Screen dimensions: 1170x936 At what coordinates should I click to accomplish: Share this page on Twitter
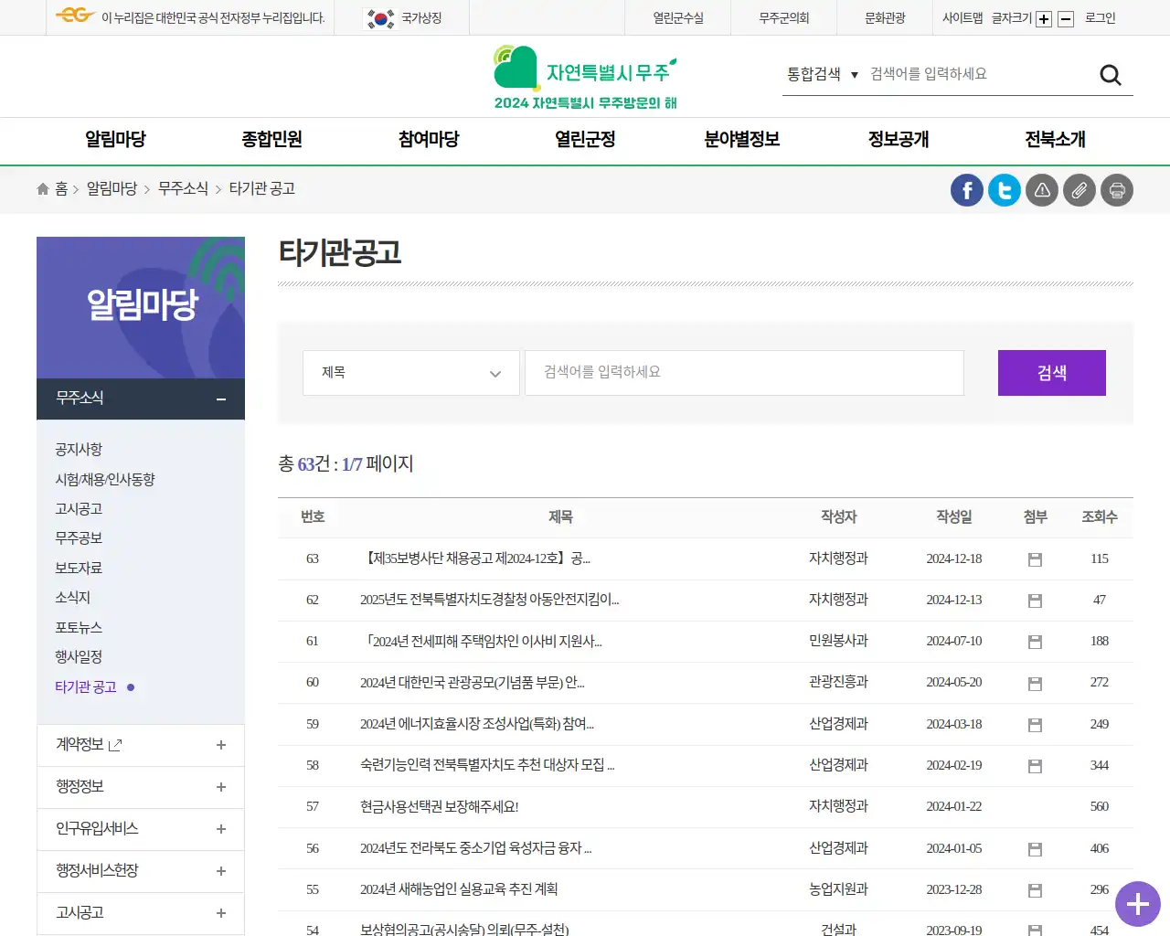click(1004, 190)
